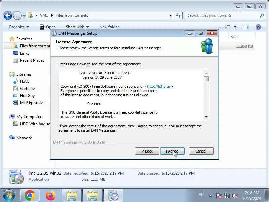Toggle the preview pane
The image size is (269, 202).
pos(246,27)
